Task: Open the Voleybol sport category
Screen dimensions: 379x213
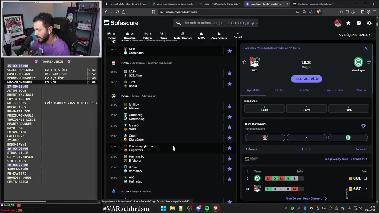Action: (x=148, y=35)
